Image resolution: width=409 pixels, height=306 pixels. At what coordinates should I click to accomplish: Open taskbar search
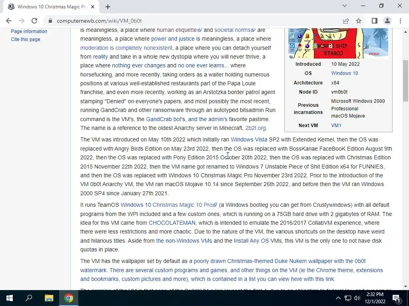click(x=29, y=298)
